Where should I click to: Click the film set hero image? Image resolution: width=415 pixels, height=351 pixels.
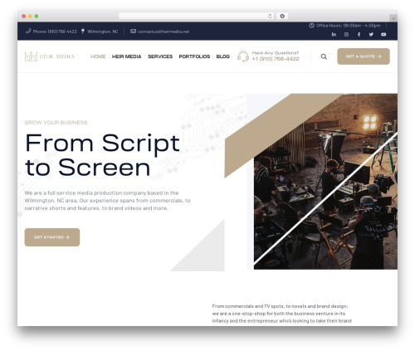pos(325,182)
